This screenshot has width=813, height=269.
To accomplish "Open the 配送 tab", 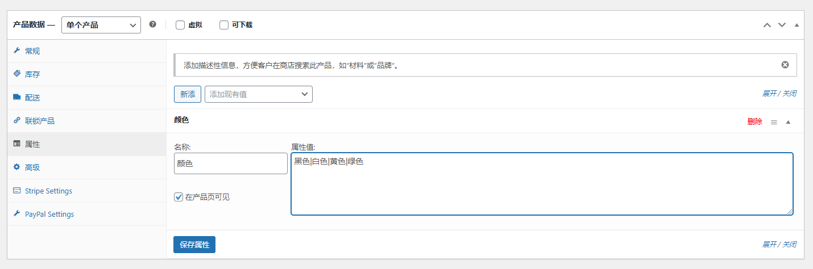I will 86,98.
